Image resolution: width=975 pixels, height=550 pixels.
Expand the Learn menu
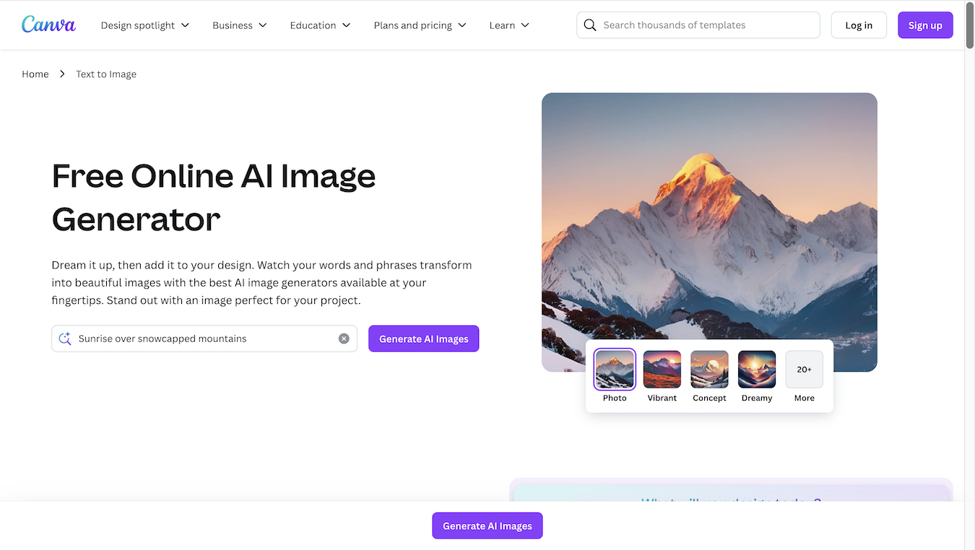(509, 25)
